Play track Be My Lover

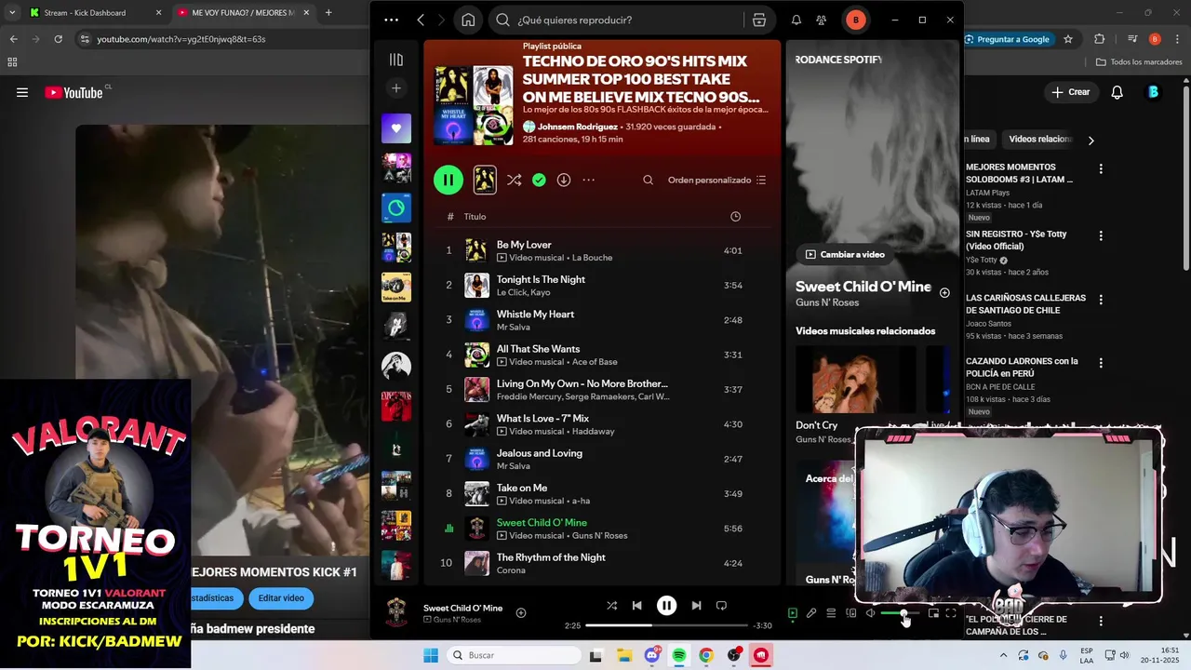click(x=524, y=245)
